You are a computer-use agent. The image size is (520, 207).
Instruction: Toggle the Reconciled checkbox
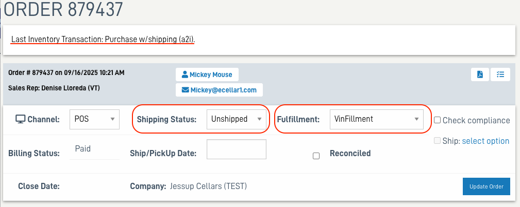(316, 156)
